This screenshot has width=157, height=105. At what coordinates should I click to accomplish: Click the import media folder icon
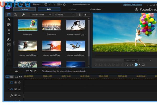(15, 15)
